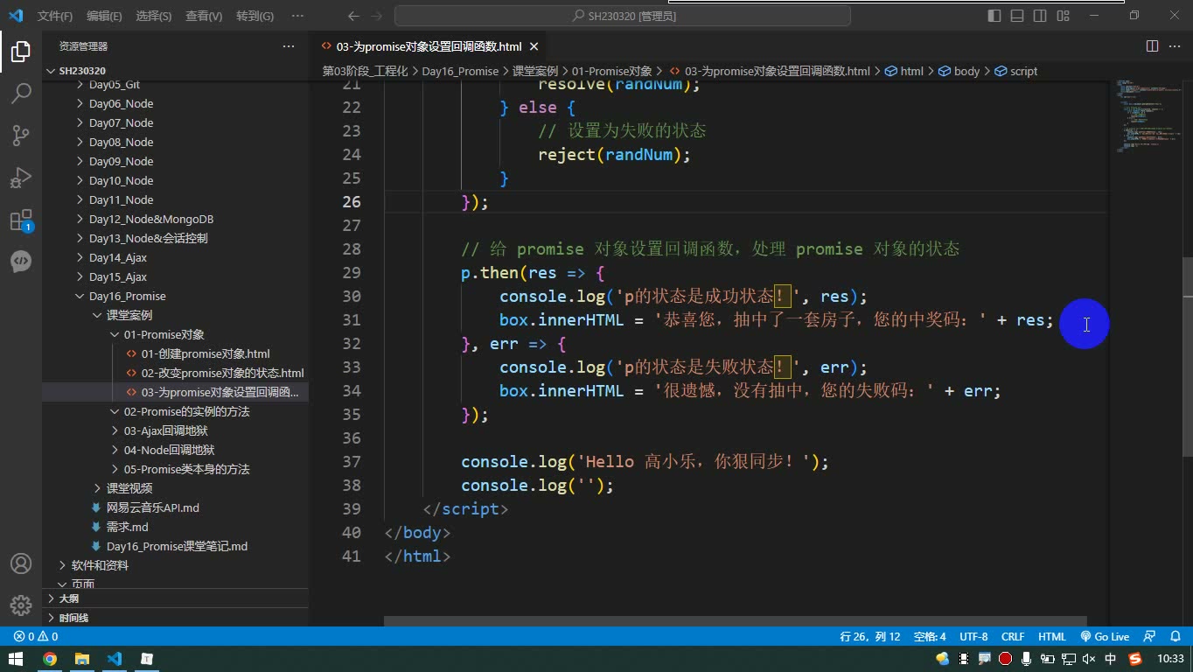Image resolution: width=1193 pixels, height=672 pixels.
Task: Open the Manage gear icon
Action: pyautogui.click(x=21, y=605)
